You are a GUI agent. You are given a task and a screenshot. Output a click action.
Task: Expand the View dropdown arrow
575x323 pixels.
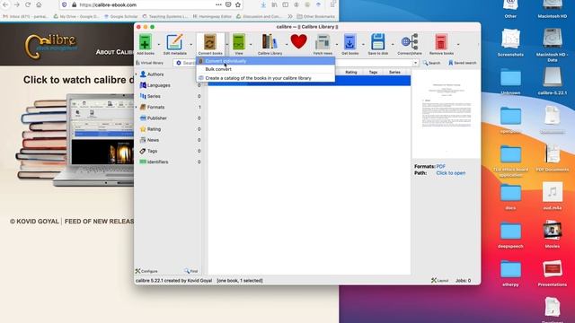pos(251,45)
